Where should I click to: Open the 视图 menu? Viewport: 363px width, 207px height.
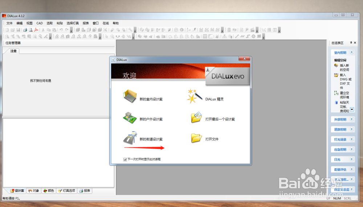coord(29,23)
